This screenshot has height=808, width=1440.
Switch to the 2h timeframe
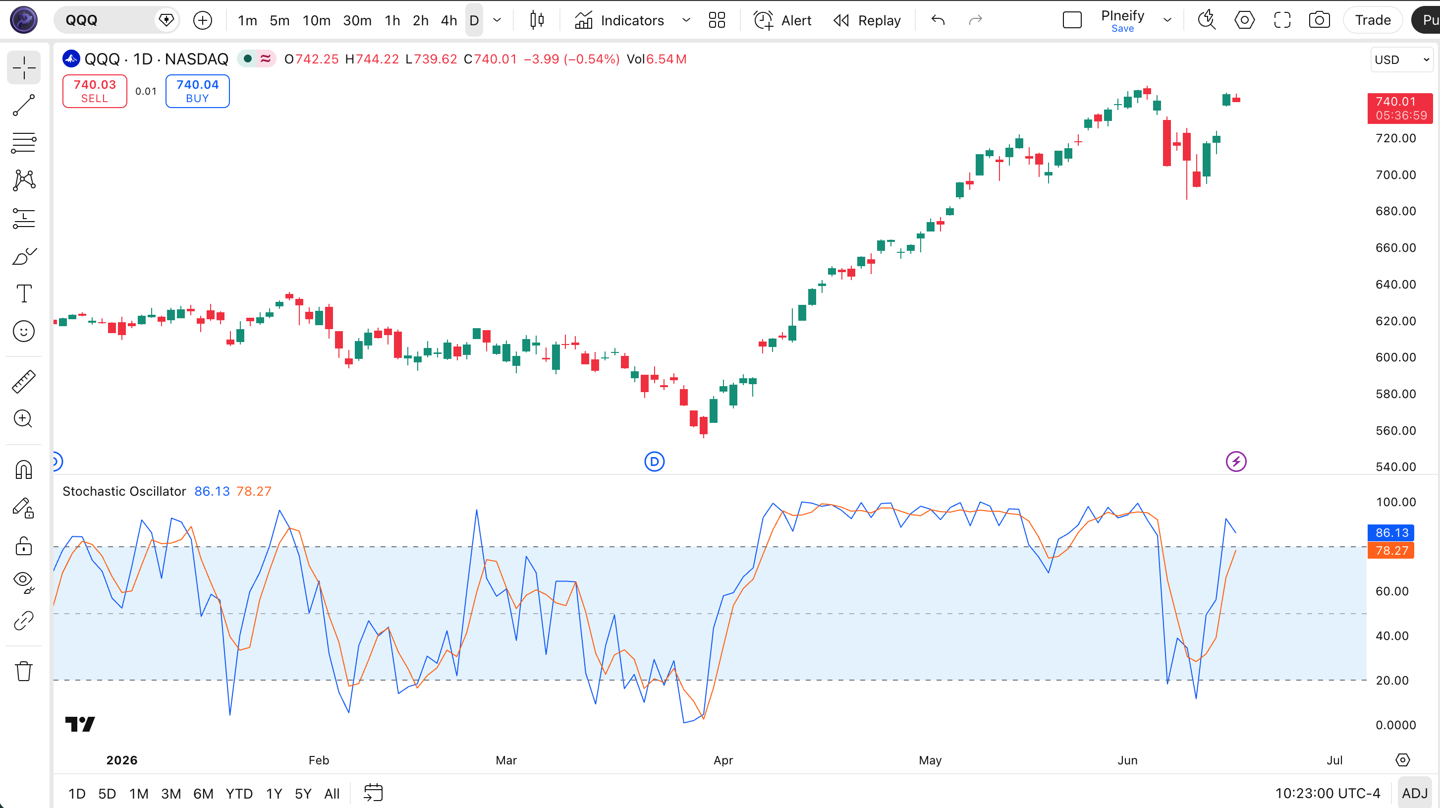[x=420, y=20]
